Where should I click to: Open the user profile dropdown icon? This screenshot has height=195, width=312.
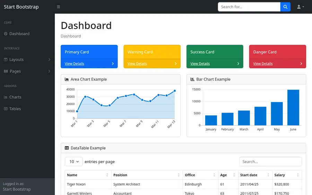pyautogui.click(x=301, y=7)
